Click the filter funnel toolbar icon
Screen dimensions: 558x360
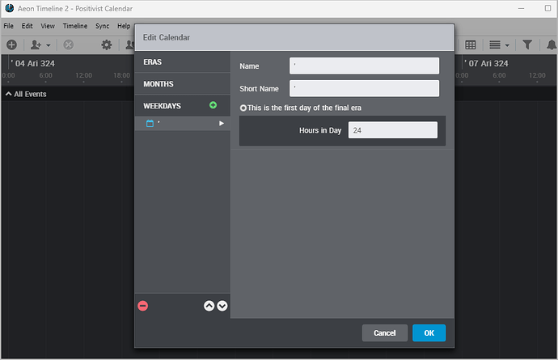[527, 45]
